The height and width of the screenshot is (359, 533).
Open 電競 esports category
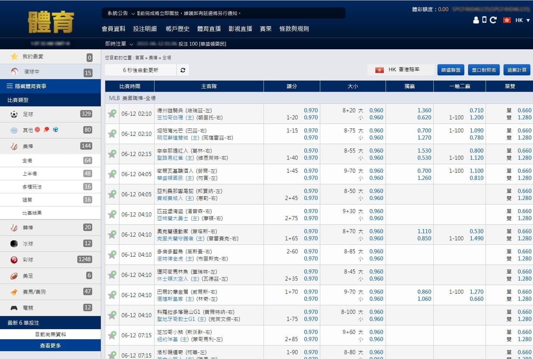tap(28, 308)
